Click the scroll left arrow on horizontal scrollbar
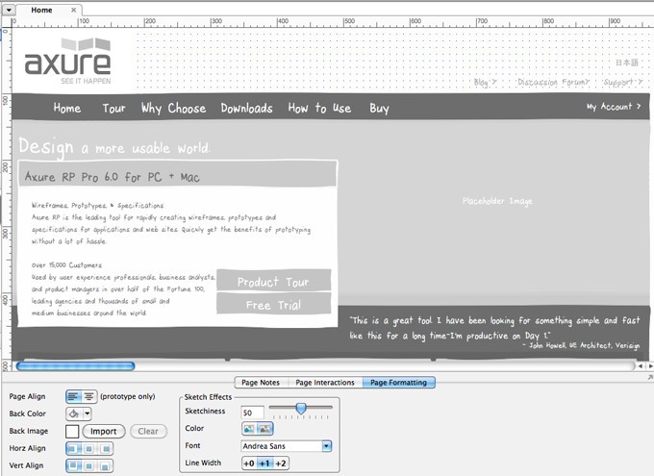 point(641,365)
